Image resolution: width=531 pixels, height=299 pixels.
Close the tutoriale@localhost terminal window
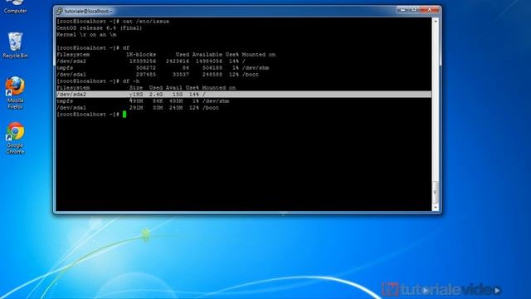pos(430,10)
